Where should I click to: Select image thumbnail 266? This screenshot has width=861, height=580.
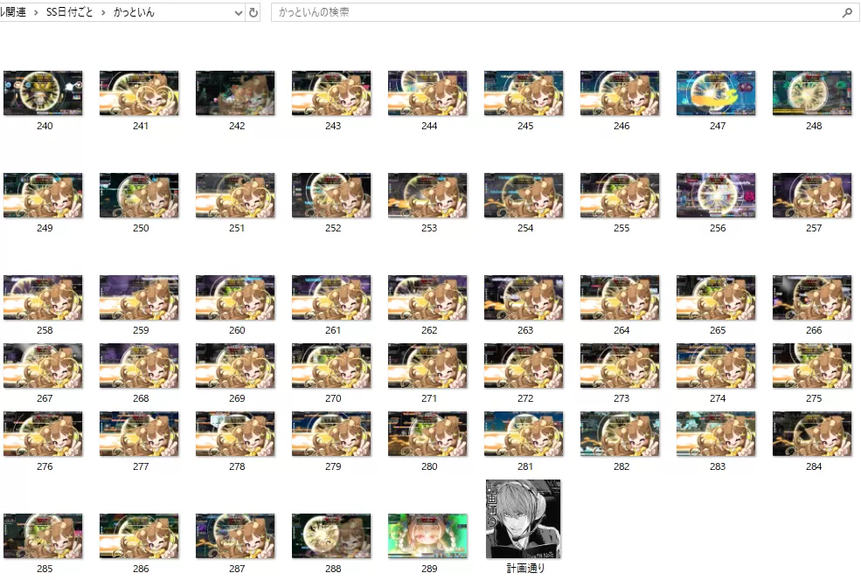(x=811, y=297)
